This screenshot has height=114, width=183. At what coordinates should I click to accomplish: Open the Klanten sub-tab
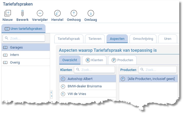94,60
